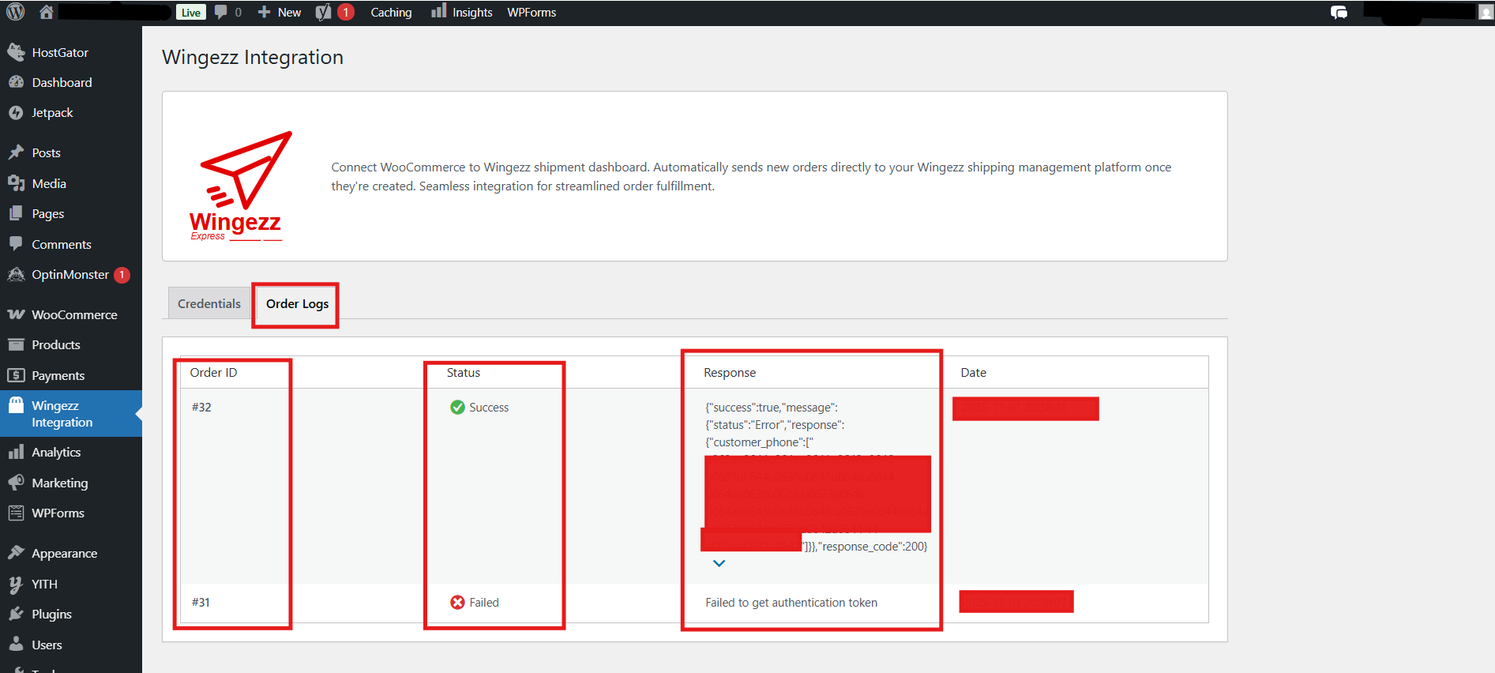Click the Failed status of order #31
The image size is (1495, 673).
pos(475,602)
